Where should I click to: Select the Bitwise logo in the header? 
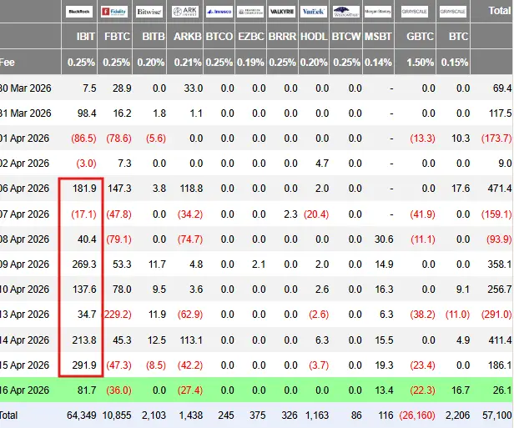tap(149, 12)
